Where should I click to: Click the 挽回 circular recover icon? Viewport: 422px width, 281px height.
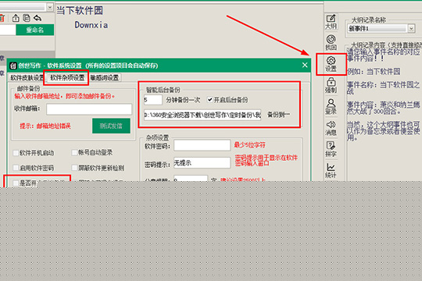tap(331, 42)
